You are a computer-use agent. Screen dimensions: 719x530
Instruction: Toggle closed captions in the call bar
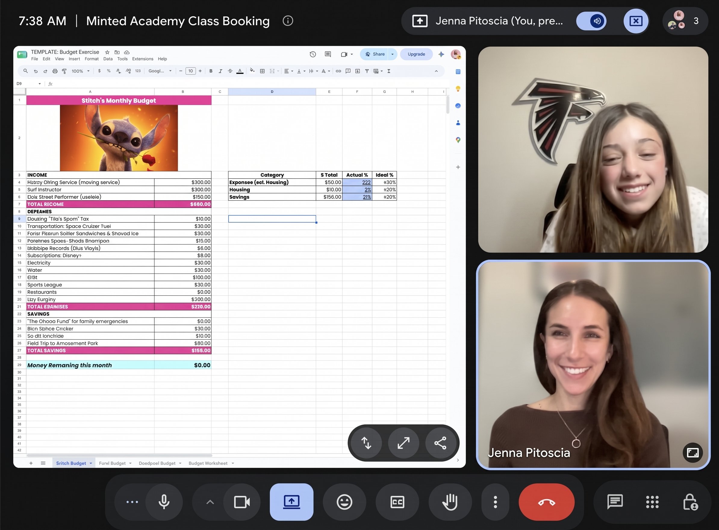pyautogui.click(x=397, y=502)
